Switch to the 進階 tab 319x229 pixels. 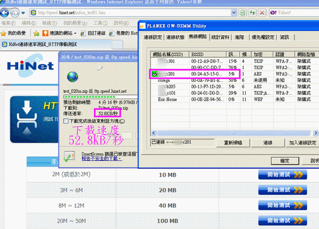pyautogui.click(x=239, y=37)
